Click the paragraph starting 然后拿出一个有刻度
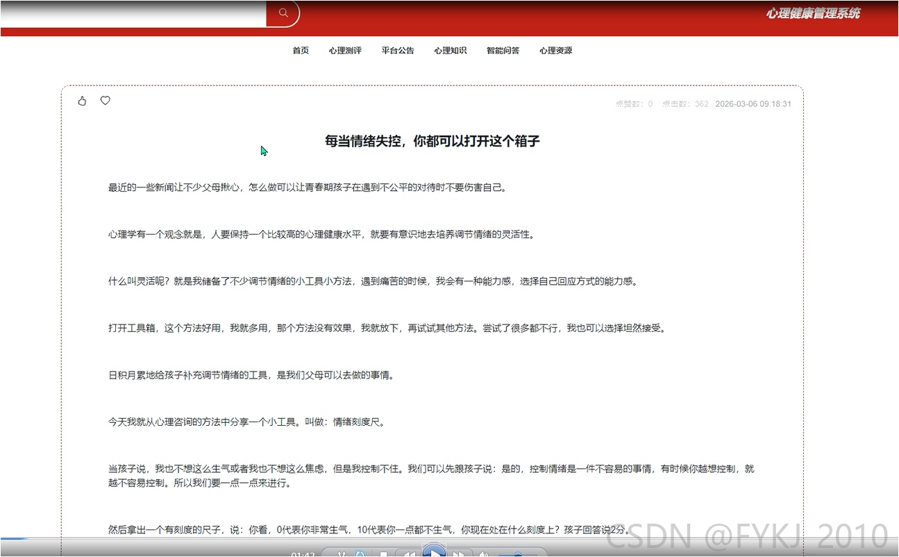 [x=369, y=530]
